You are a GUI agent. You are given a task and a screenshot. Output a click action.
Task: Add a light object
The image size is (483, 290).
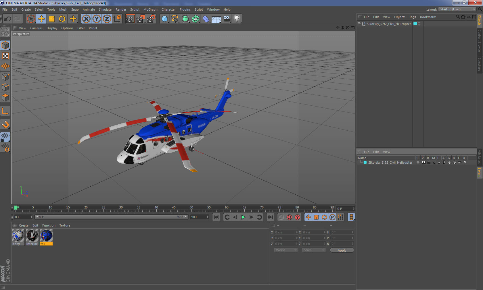(237, 19)
